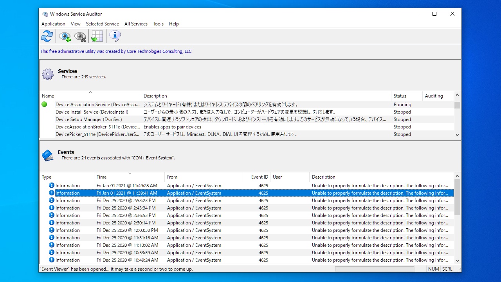Click the Services gear icon

click(x=48, y=74)
